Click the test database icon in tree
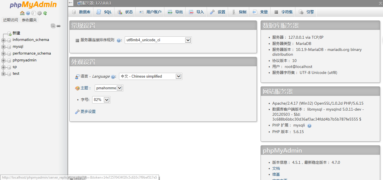Viewport: 383px width, 180px height. click(9, 74)
